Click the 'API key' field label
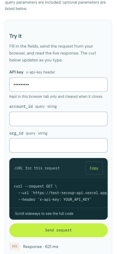117x254 pixels. pyautogui.click(x=16, y=72)
